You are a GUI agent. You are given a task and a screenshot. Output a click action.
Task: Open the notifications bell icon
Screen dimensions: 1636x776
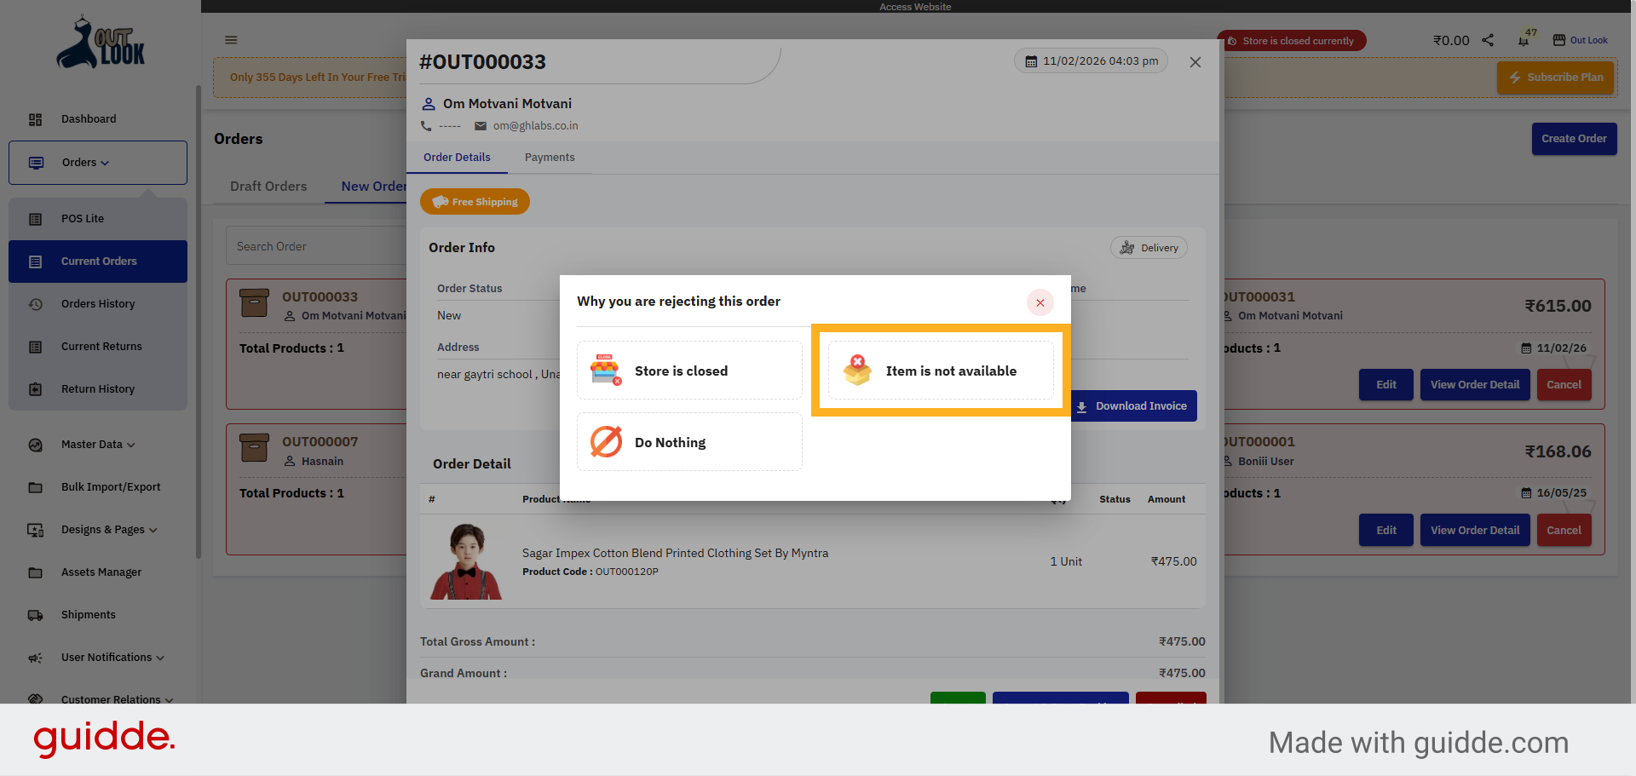tap(1524, 40)
